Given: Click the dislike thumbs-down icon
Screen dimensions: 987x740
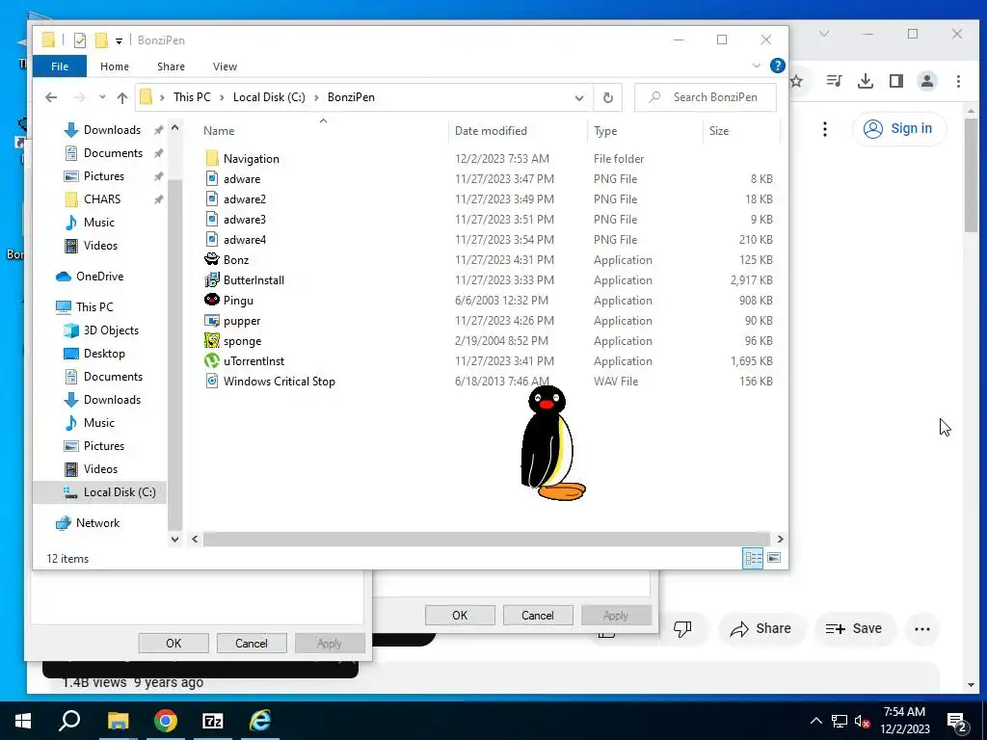Looking at the screenshot, I should click(682, 628).
